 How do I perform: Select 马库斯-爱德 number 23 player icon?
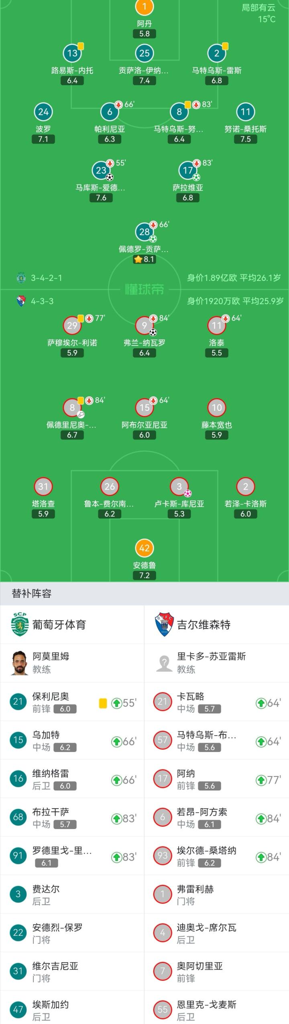tap(101, 170)
